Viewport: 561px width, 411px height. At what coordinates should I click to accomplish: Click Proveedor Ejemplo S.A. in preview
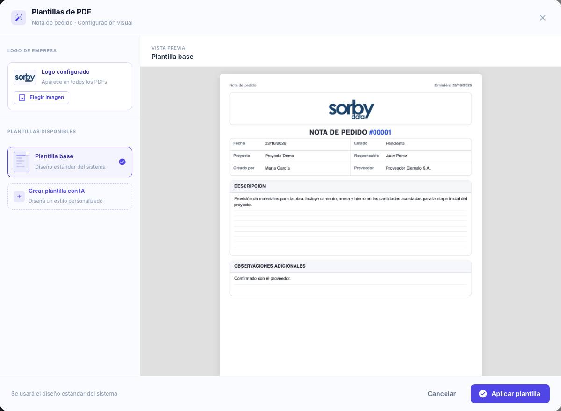(408, 168)
